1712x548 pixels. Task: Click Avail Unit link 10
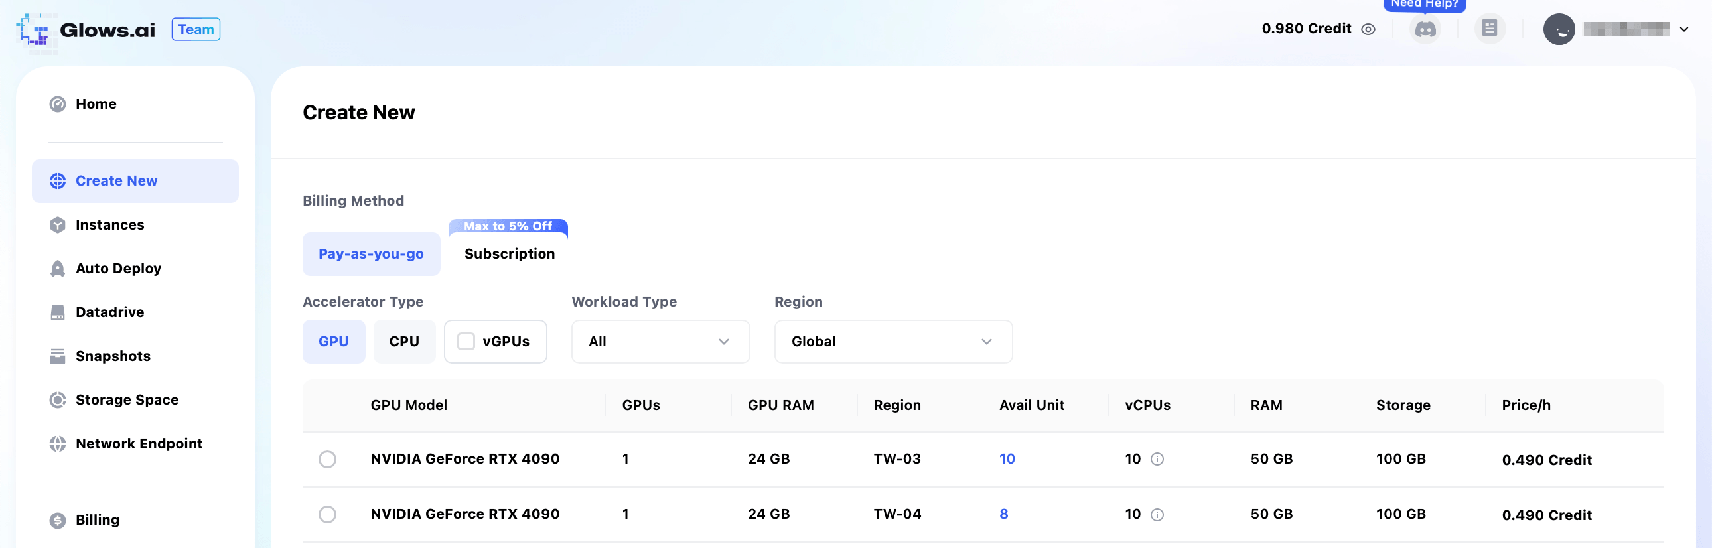point(1007,460)
